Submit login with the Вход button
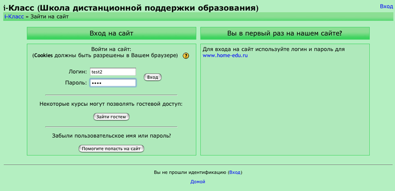The height and width of the screenshot is (191, 395). pyautogui.click(x=153, y=77)
